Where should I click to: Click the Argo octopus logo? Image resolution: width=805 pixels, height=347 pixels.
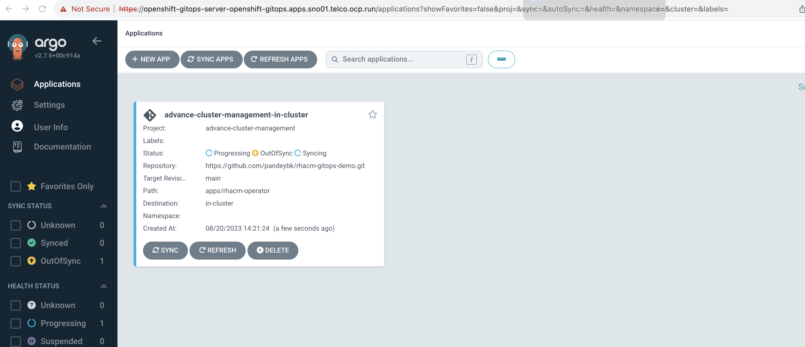click(x=17, y=47)
